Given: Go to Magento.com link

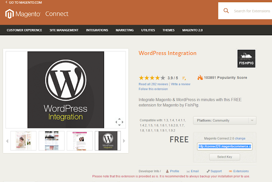Looking at the screenshot, I should [25, 3].
